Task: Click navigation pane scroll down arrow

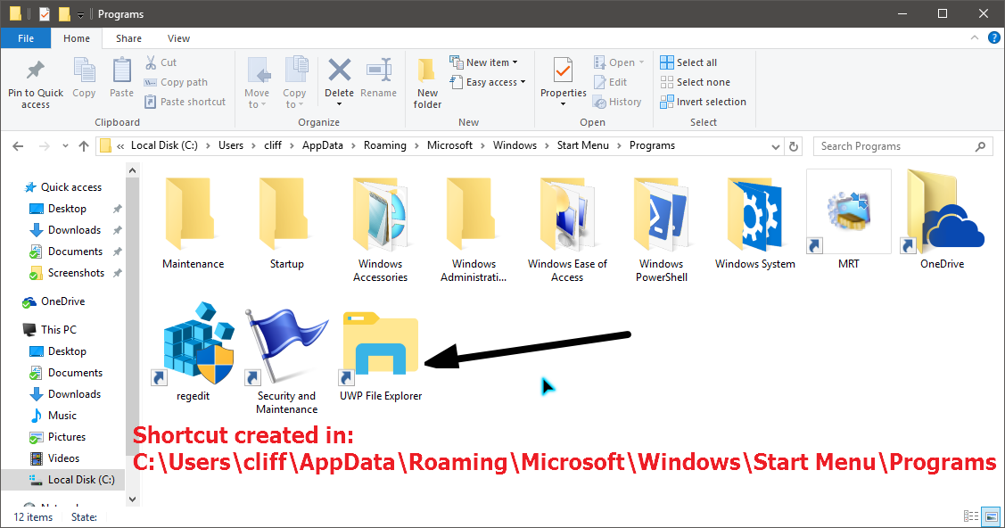Action: click(x=132, y=499)
